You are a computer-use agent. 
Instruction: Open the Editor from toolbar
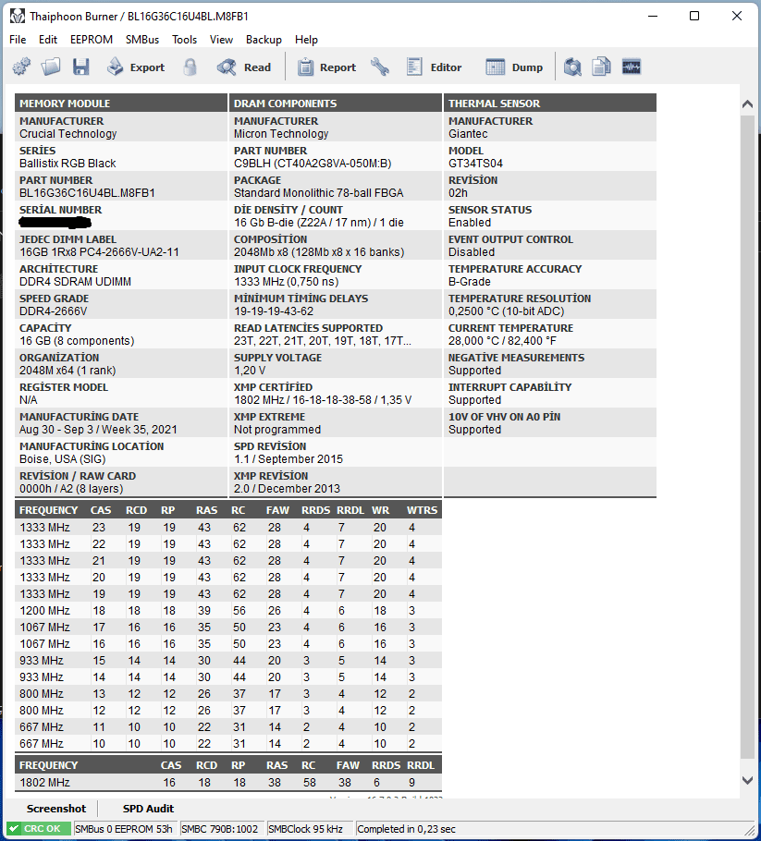coord(435,67)
